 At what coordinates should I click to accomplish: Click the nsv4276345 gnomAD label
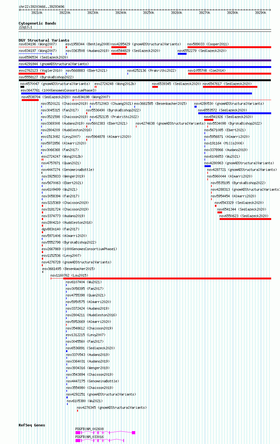click(112, 407)
